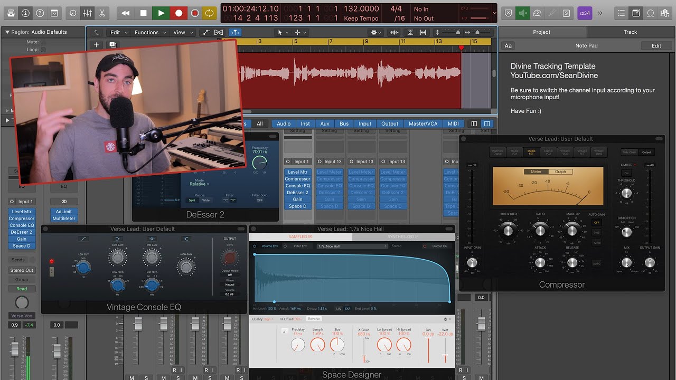Click the purple 1234 count-in icon
The height and width of the screenshot is (380, 676).
click(x=584, y=12)
